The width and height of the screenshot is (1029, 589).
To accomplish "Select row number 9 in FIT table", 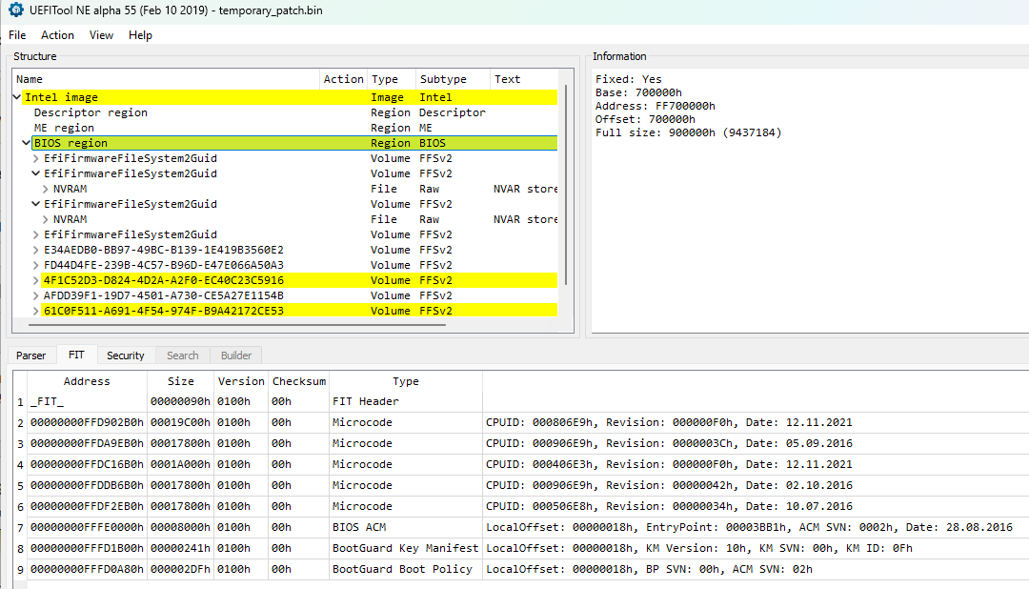I will 20,569.
